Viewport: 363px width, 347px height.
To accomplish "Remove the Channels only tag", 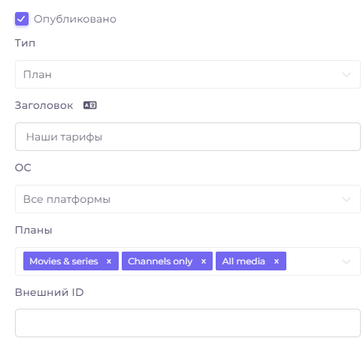I will 204,261.
